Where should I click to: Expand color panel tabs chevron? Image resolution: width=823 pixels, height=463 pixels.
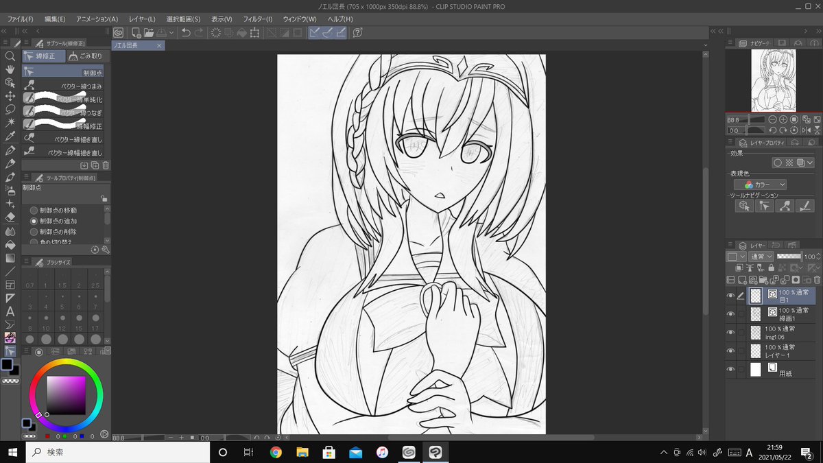(x=107, y=351)
